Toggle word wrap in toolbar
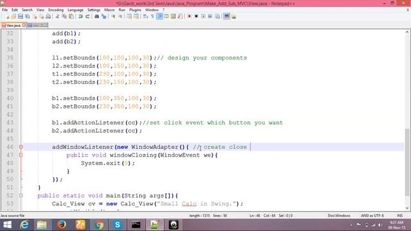 (x=146, y=17)
